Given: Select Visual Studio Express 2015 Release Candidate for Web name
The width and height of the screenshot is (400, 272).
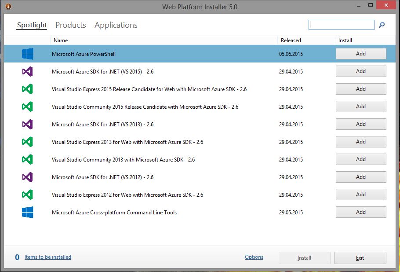Looking at the screenshot, I should click(149, 89).
